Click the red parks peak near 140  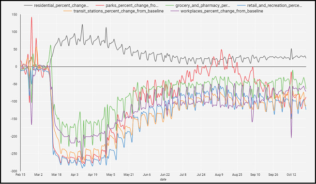tap(31, 18)
